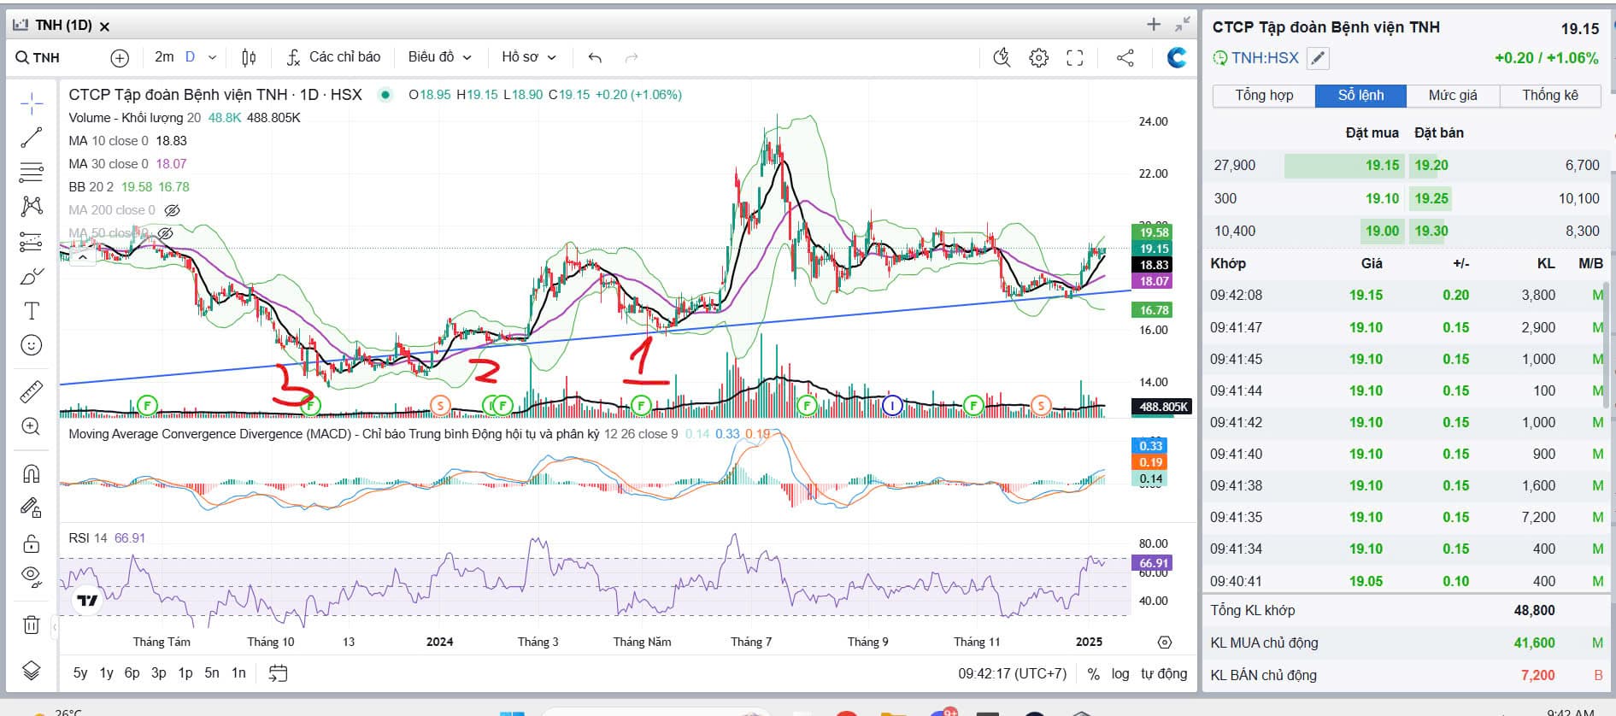Toggle auto scale (tự động)
Viewport: 1616px width, 716px height.
[1164, 673]
